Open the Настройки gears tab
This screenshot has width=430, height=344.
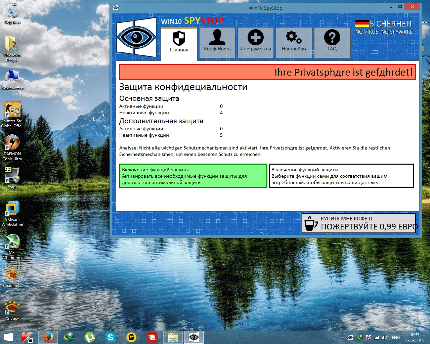[294, 42]
